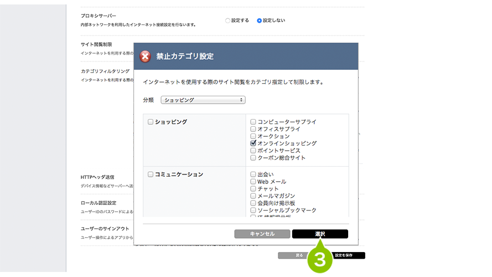The image size is (492, 277).
Task: Uncheck the オンラインショッピング checkbox
Action: [253, 143]
